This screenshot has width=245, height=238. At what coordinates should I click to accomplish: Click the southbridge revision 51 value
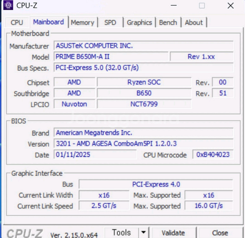[x=223, y=93]
